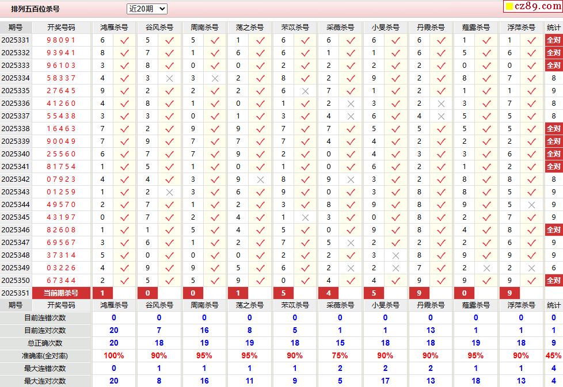Click the check mark for 小旻杀号 in row 2025340
Image resolution: width=563 pixels, height=387 pixels.
[x=395, y=154]
